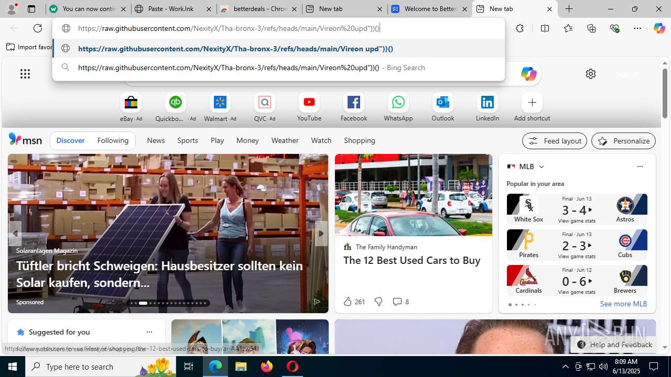This screenshot has width=671, height=377.
Task: Click the new tab plus button
Action: point(569,9)
